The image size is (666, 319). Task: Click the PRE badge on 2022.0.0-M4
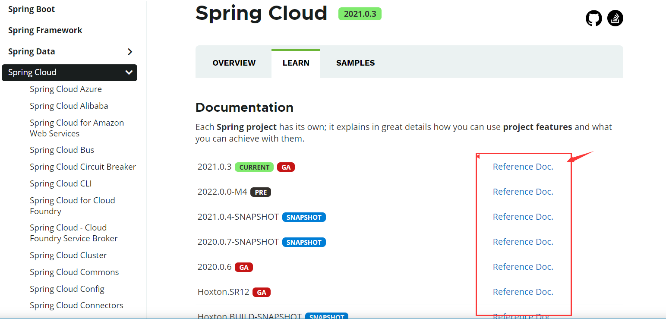pos(261,192)
